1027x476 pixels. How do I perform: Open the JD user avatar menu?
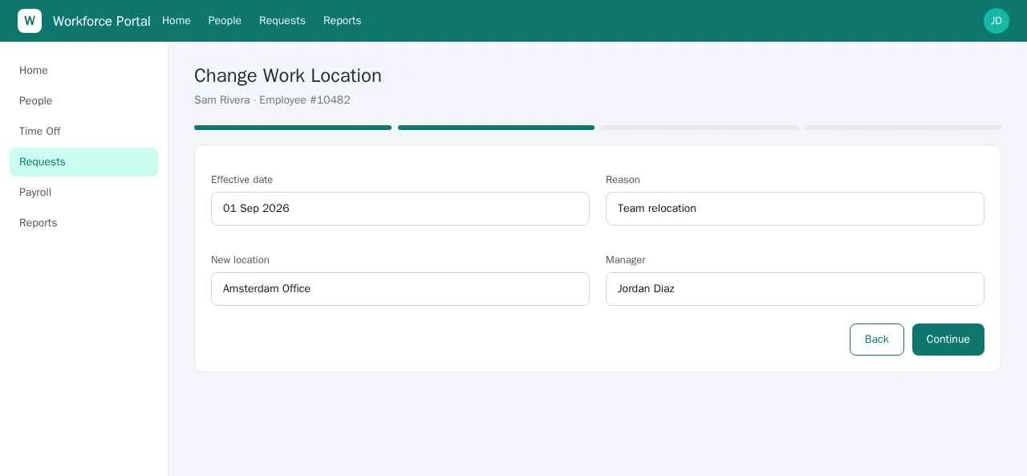[x=997, y=21]
